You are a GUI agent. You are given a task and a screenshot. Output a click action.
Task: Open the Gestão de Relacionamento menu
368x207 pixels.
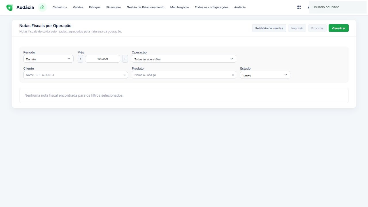point(145,7)
